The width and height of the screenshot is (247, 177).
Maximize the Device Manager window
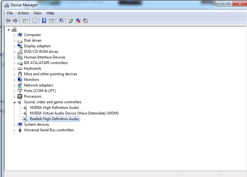pyautogui.click(x=228, y=4)
